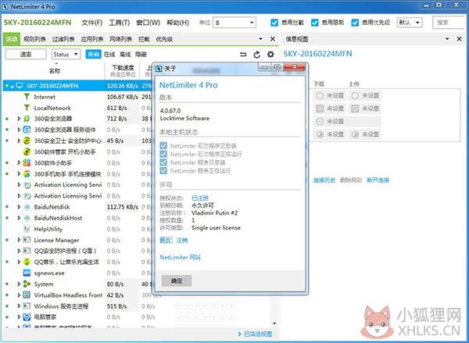Click the 360安全浏览器 服务组件 icon
The width and height of the screenshot is (469, 343).
point(27,130)
